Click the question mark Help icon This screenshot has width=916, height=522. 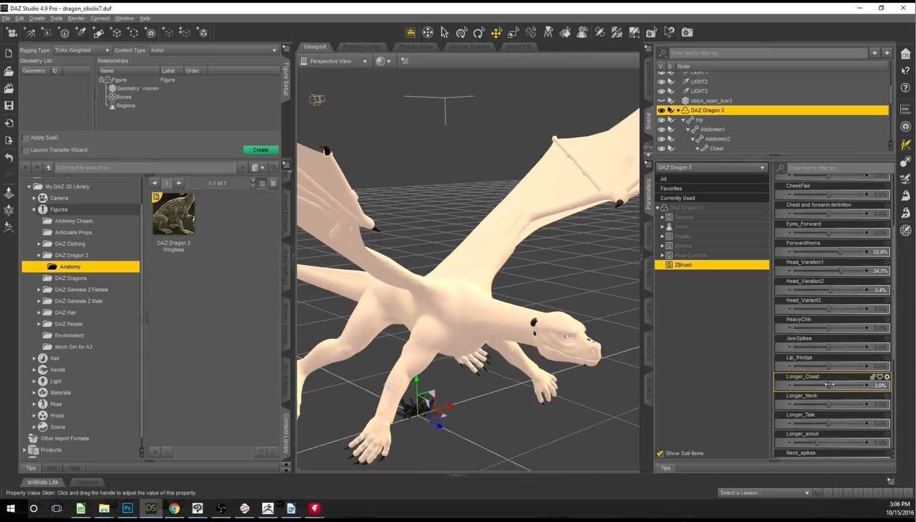906,88
